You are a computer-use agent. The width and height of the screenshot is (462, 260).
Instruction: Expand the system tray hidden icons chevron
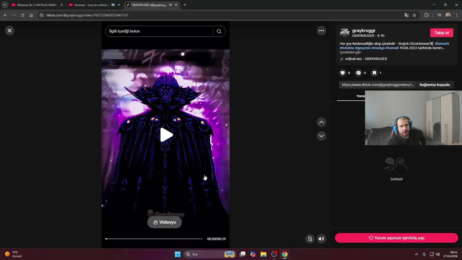(416, 254)
